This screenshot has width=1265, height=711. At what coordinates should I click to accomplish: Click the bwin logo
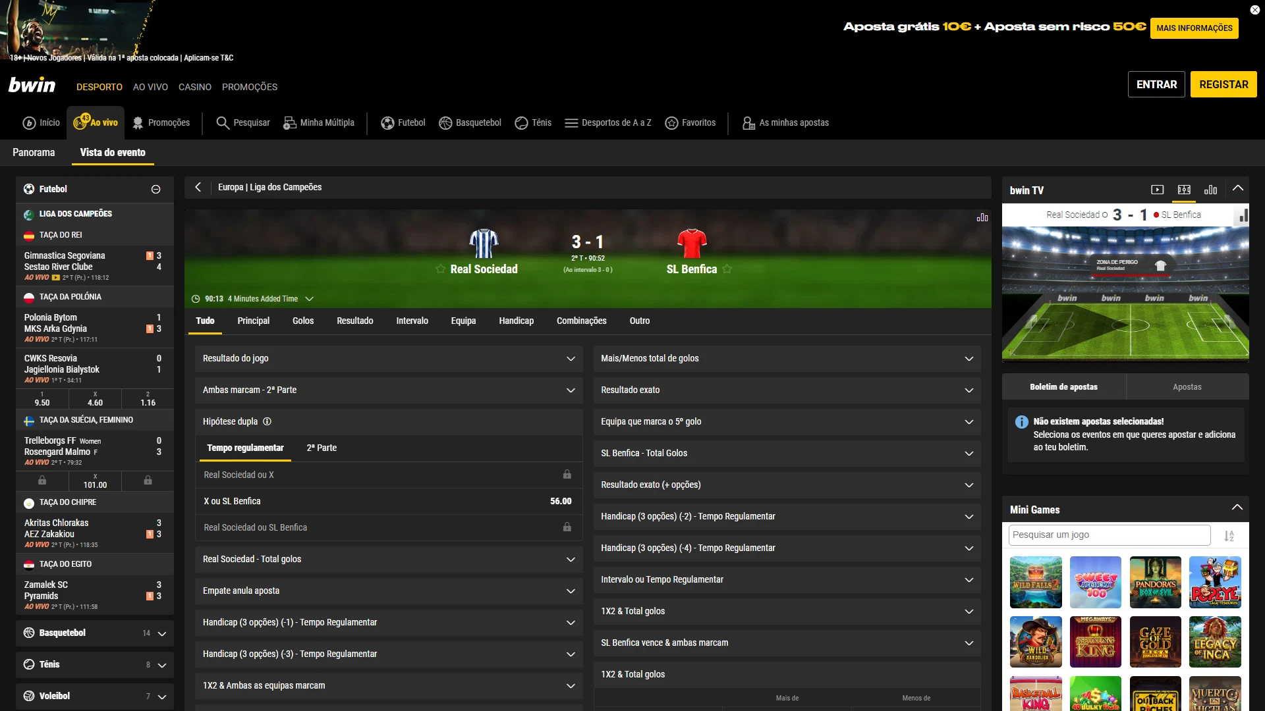click(32, 85)
